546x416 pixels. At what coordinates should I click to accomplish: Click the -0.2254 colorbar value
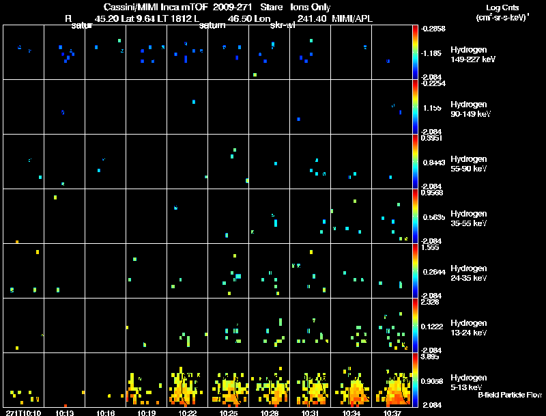(x=433, y=83)
